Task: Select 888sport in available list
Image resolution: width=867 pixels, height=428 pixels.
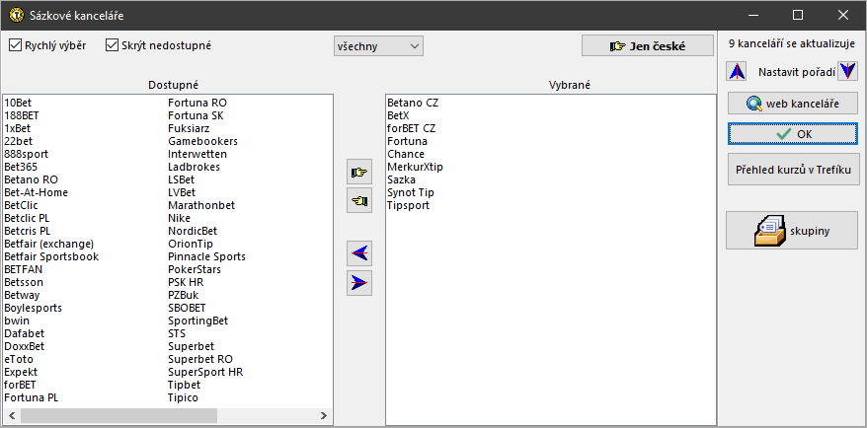Action: point(26,154)
